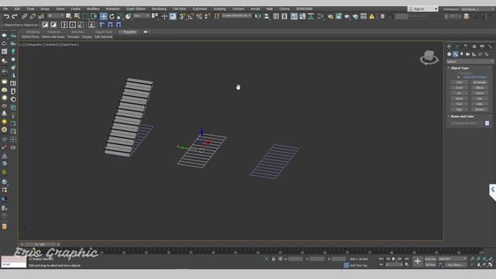Open the Splines category dropdown
This screenshot has height=279, width=496.
pos(470,62)
